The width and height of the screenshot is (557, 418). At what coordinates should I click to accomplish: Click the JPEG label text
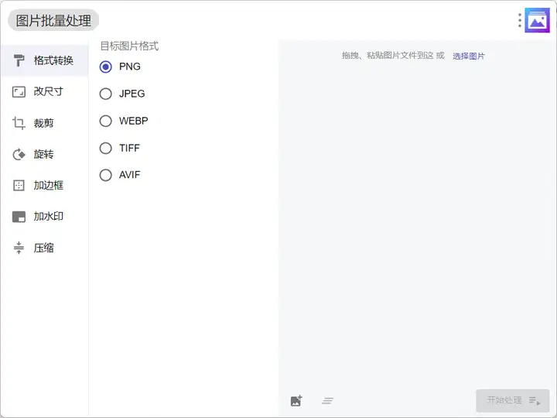pos(132,94)
